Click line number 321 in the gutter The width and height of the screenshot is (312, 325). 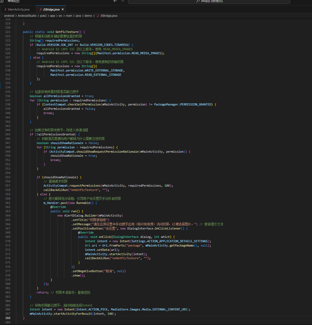(x=8, y=32)
